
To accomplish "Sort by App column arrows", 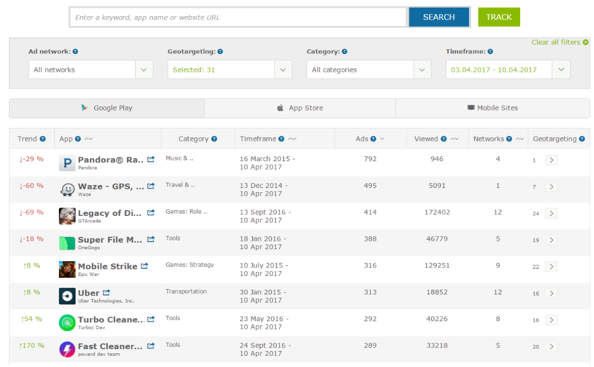I will click(x=89, y=139).
